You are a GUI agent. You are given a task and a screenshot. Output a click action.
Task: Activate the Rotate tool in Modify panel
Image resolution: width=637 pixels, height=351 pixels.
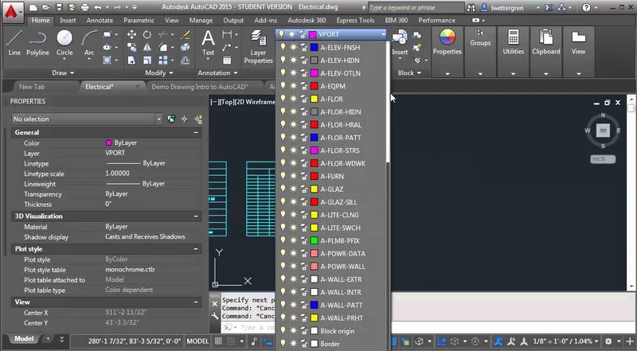coord(147,34)
